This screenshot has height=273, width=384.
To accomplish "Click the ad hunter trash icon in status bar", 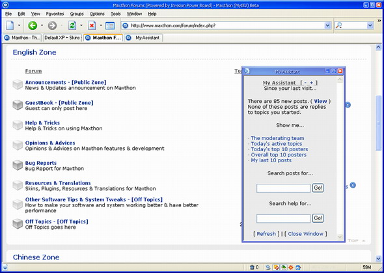I will pos(252,267).
